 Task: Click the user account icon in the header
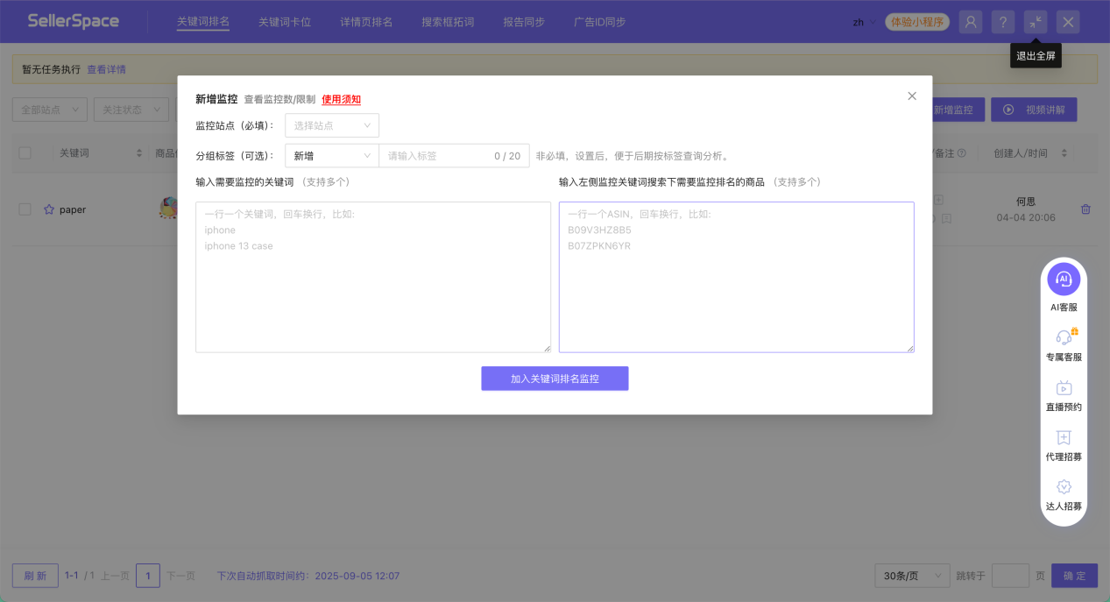point(970,22)
